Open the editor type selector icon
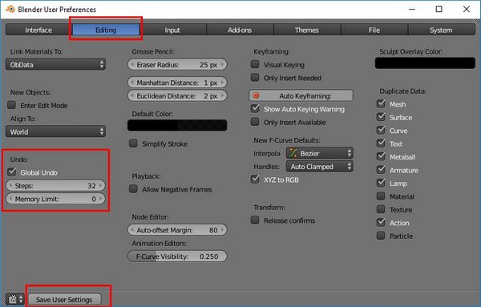This screenshot has height=307, width=481. (x=15, y=299)
